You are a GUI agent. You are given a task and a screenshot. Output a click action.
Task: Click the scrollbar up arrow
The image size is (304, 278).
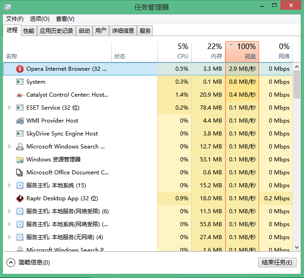tap(297, 67)
